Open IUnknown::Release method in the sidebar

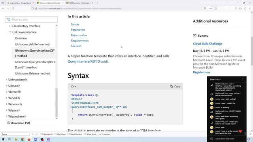click(x=32, y=73)
